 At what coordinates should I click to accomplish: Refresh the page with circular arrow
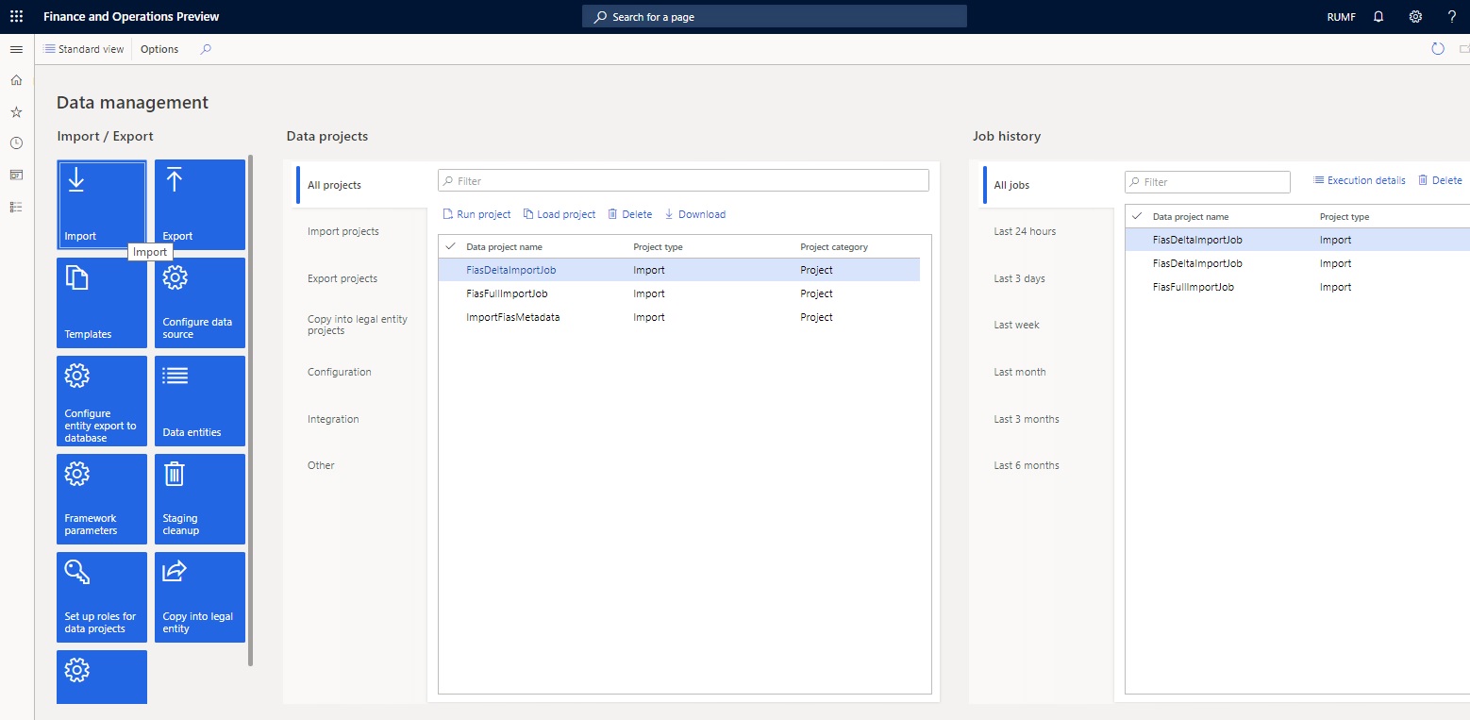(1438, 49)
